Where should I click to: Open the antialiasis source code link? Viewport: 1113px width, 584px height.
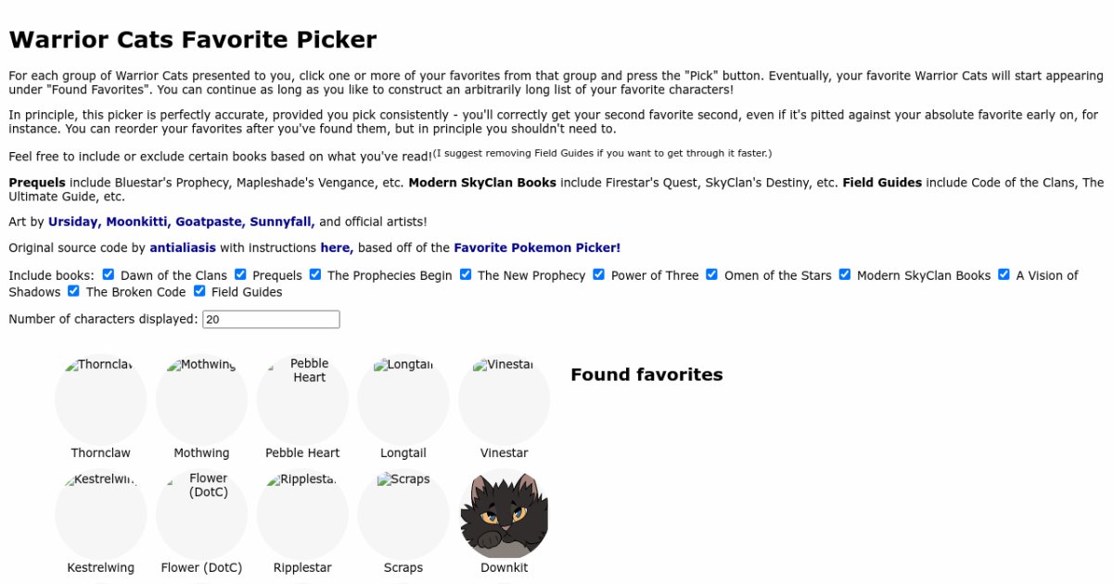pyautogui.click(x=183, y=248)
